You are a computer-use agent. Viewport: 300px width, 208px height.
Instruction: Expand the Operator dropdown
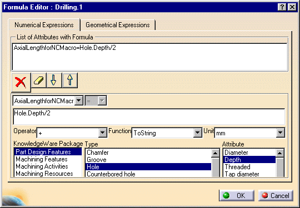(x=103, y=133)
